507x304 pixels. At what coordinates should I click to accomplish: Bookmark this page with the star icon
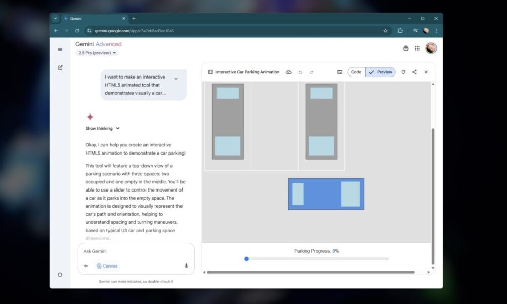[x=385, y=31]
